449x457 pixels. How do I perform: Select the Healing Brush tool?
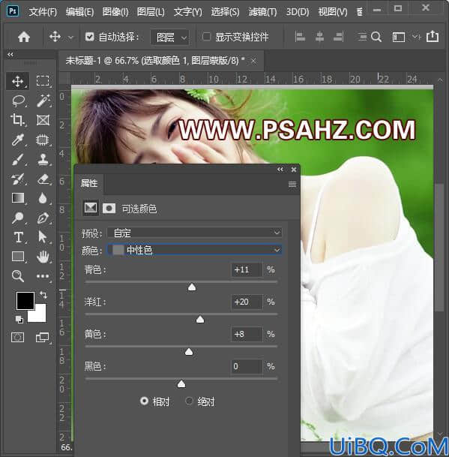(x=43, y=140)
